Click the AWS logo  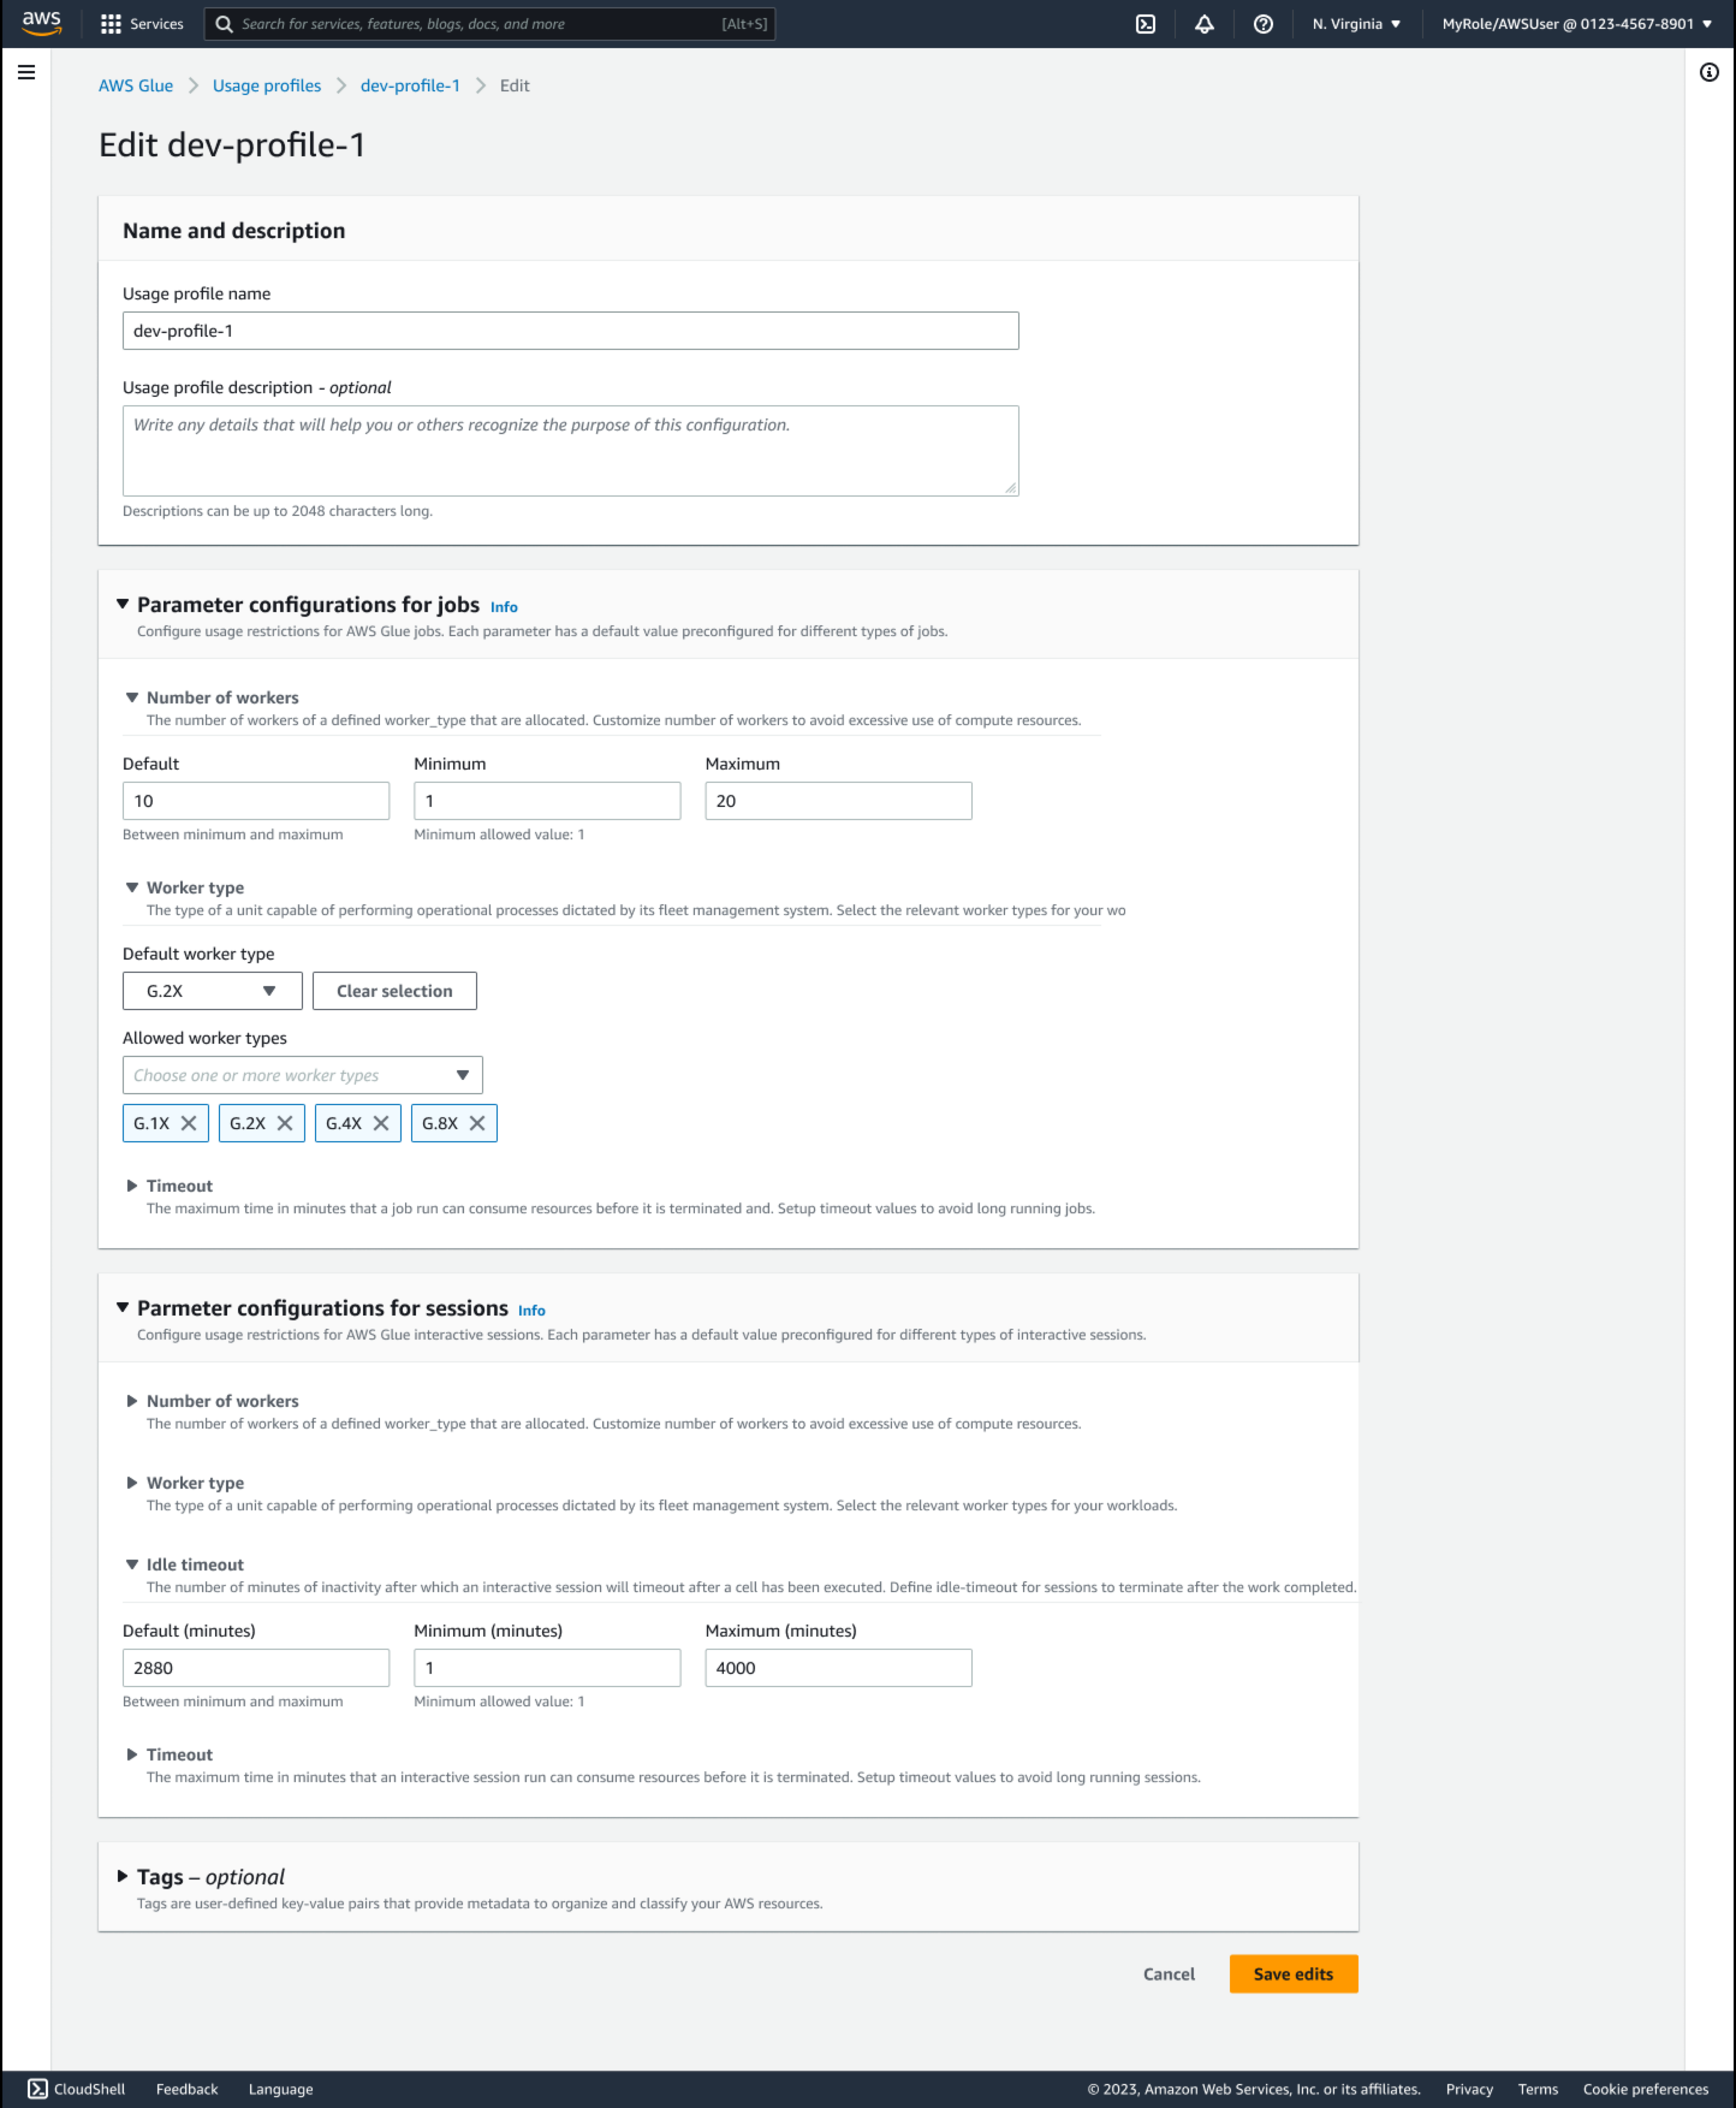39,23
